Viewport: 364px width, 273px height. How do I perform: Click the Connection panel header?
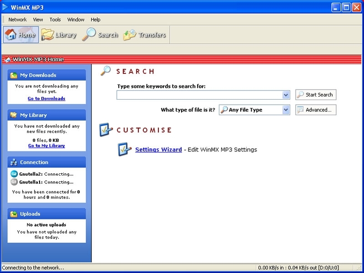coord(47,162)
